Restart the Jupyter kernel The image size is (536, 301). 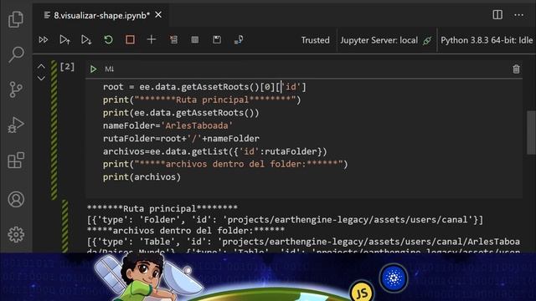(108, 40)
